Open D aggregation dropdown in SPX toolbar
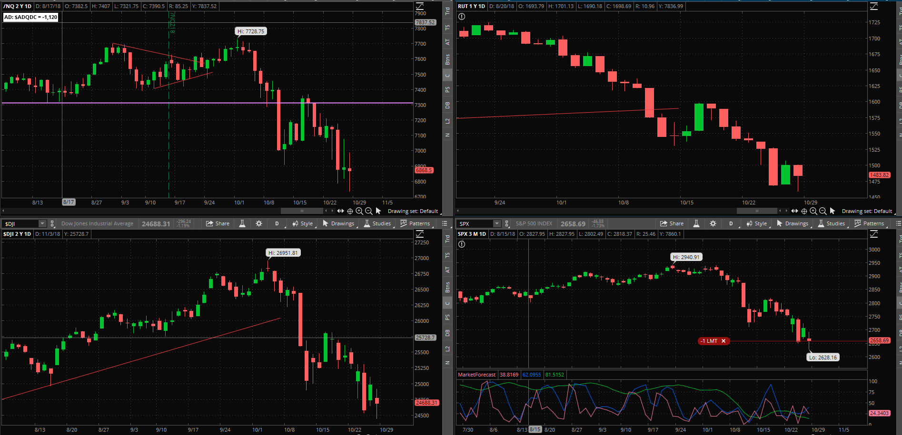902x435 pixels. 732,223
